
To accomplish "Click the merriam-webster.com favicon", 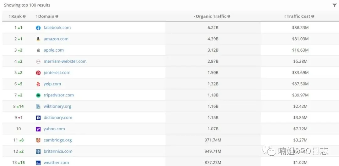I will point(38,61).
